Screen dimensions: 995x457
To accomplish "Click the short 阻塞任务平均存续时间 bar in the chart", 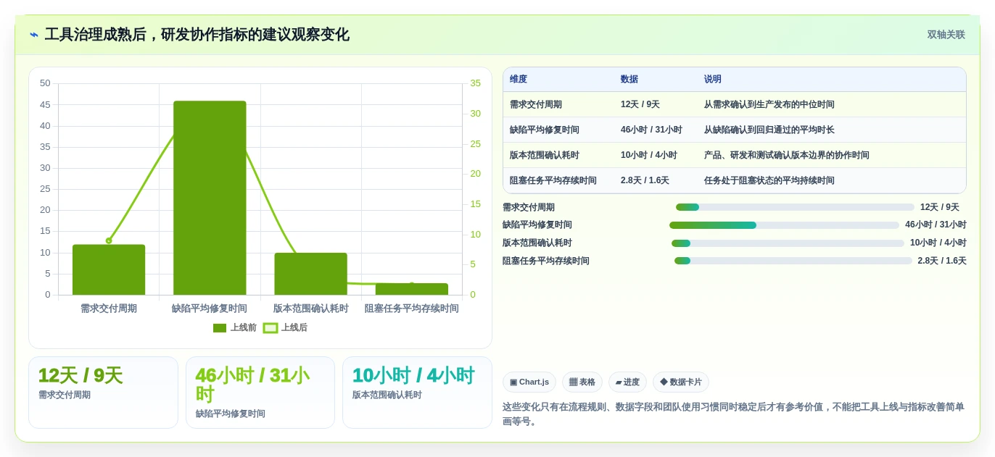I will (x=412, y=289).
